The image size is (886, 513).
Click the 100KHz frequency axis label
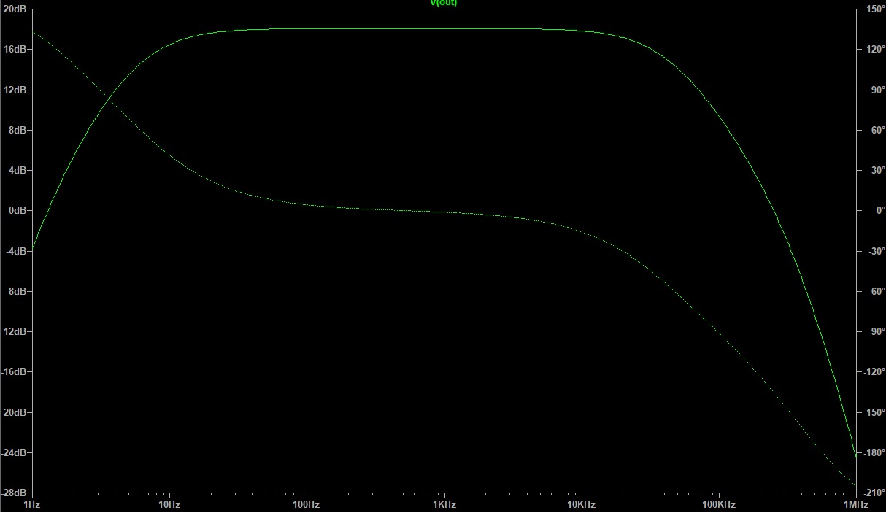point(718,504)
